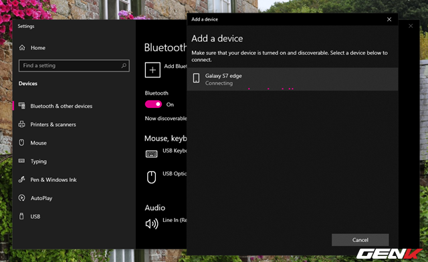
Task: Focus the Find a setting search box
Action: click(74, 65)
